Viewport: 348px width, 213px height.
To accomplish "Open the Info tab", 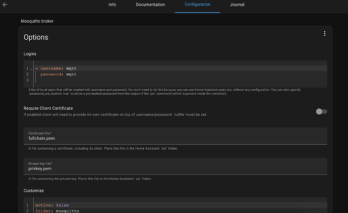I will pos(112,5).
